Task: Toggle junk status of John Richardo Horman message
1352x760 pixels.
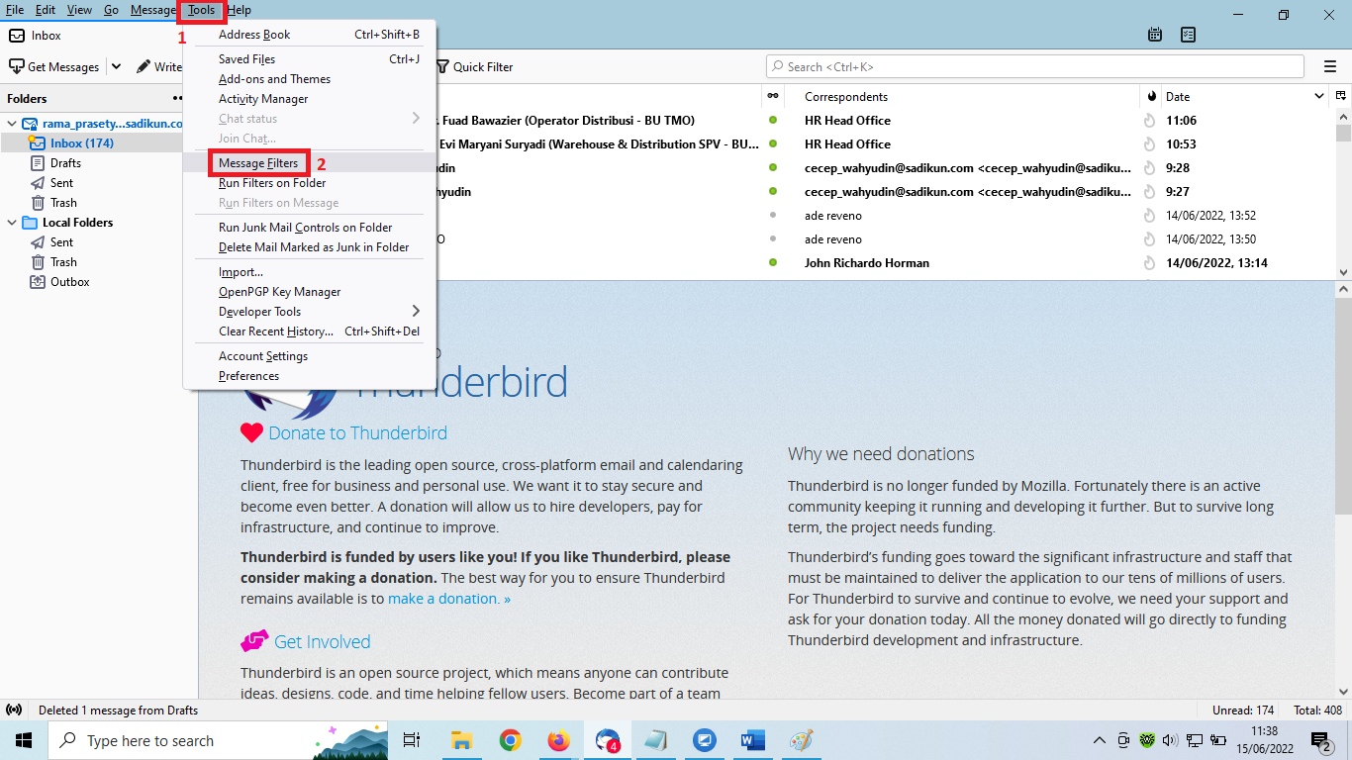Action: (1150, 263)
